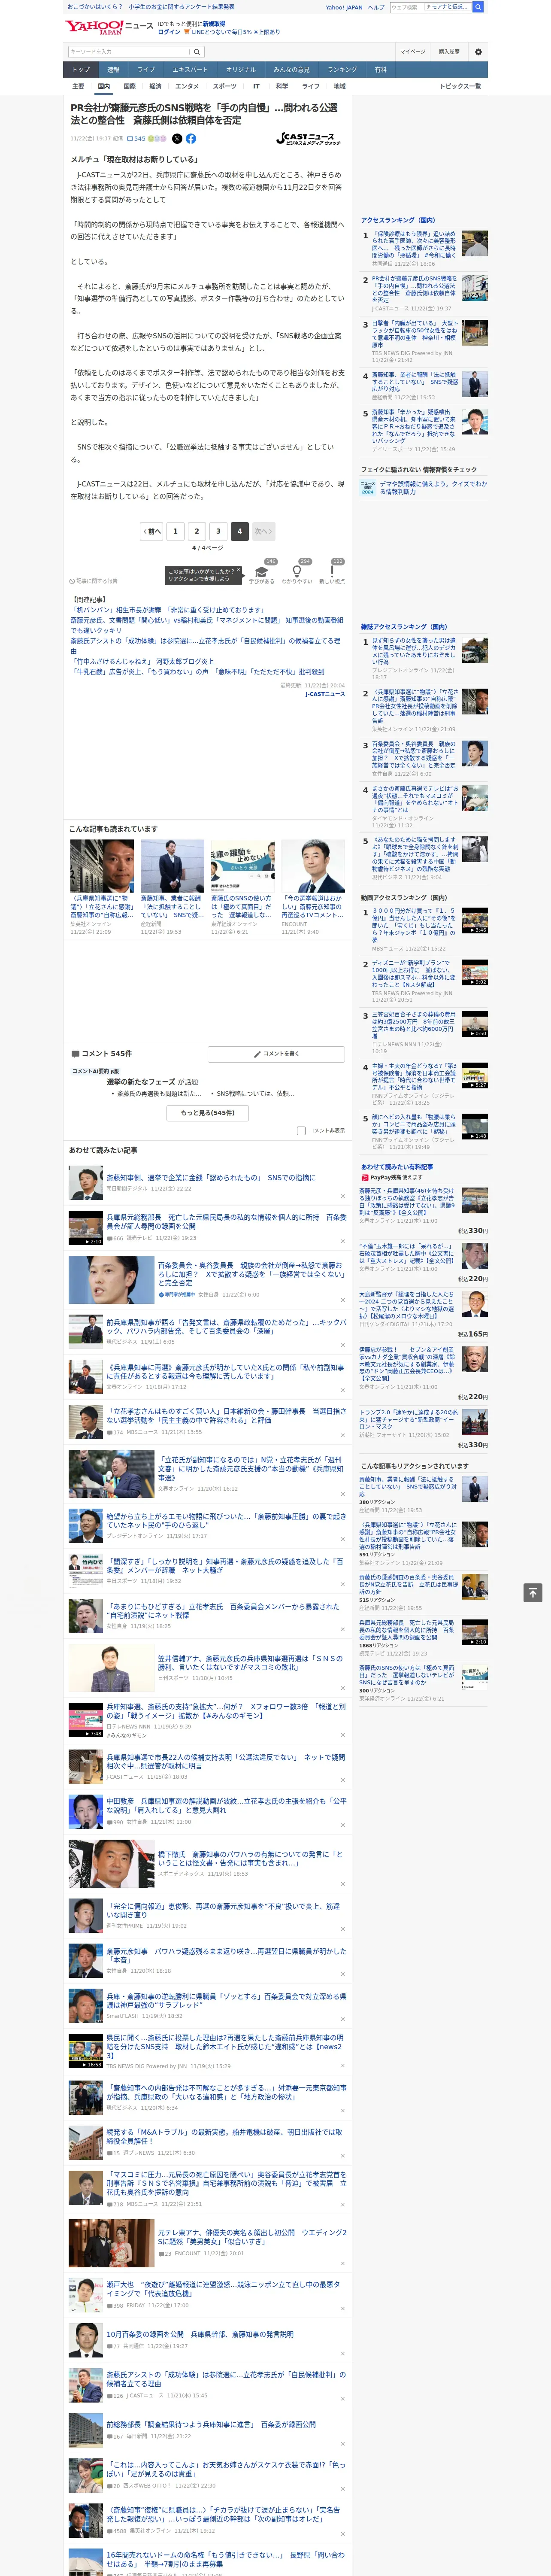Open the みんなの意見 navigation tab
This screenshot has height=2576, width=551.
[x=292, y=69]
